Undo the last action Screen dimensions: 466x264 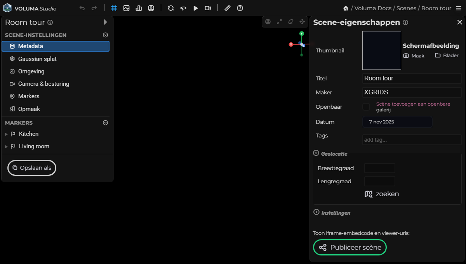pyautogui.click(x=82, y=8)
